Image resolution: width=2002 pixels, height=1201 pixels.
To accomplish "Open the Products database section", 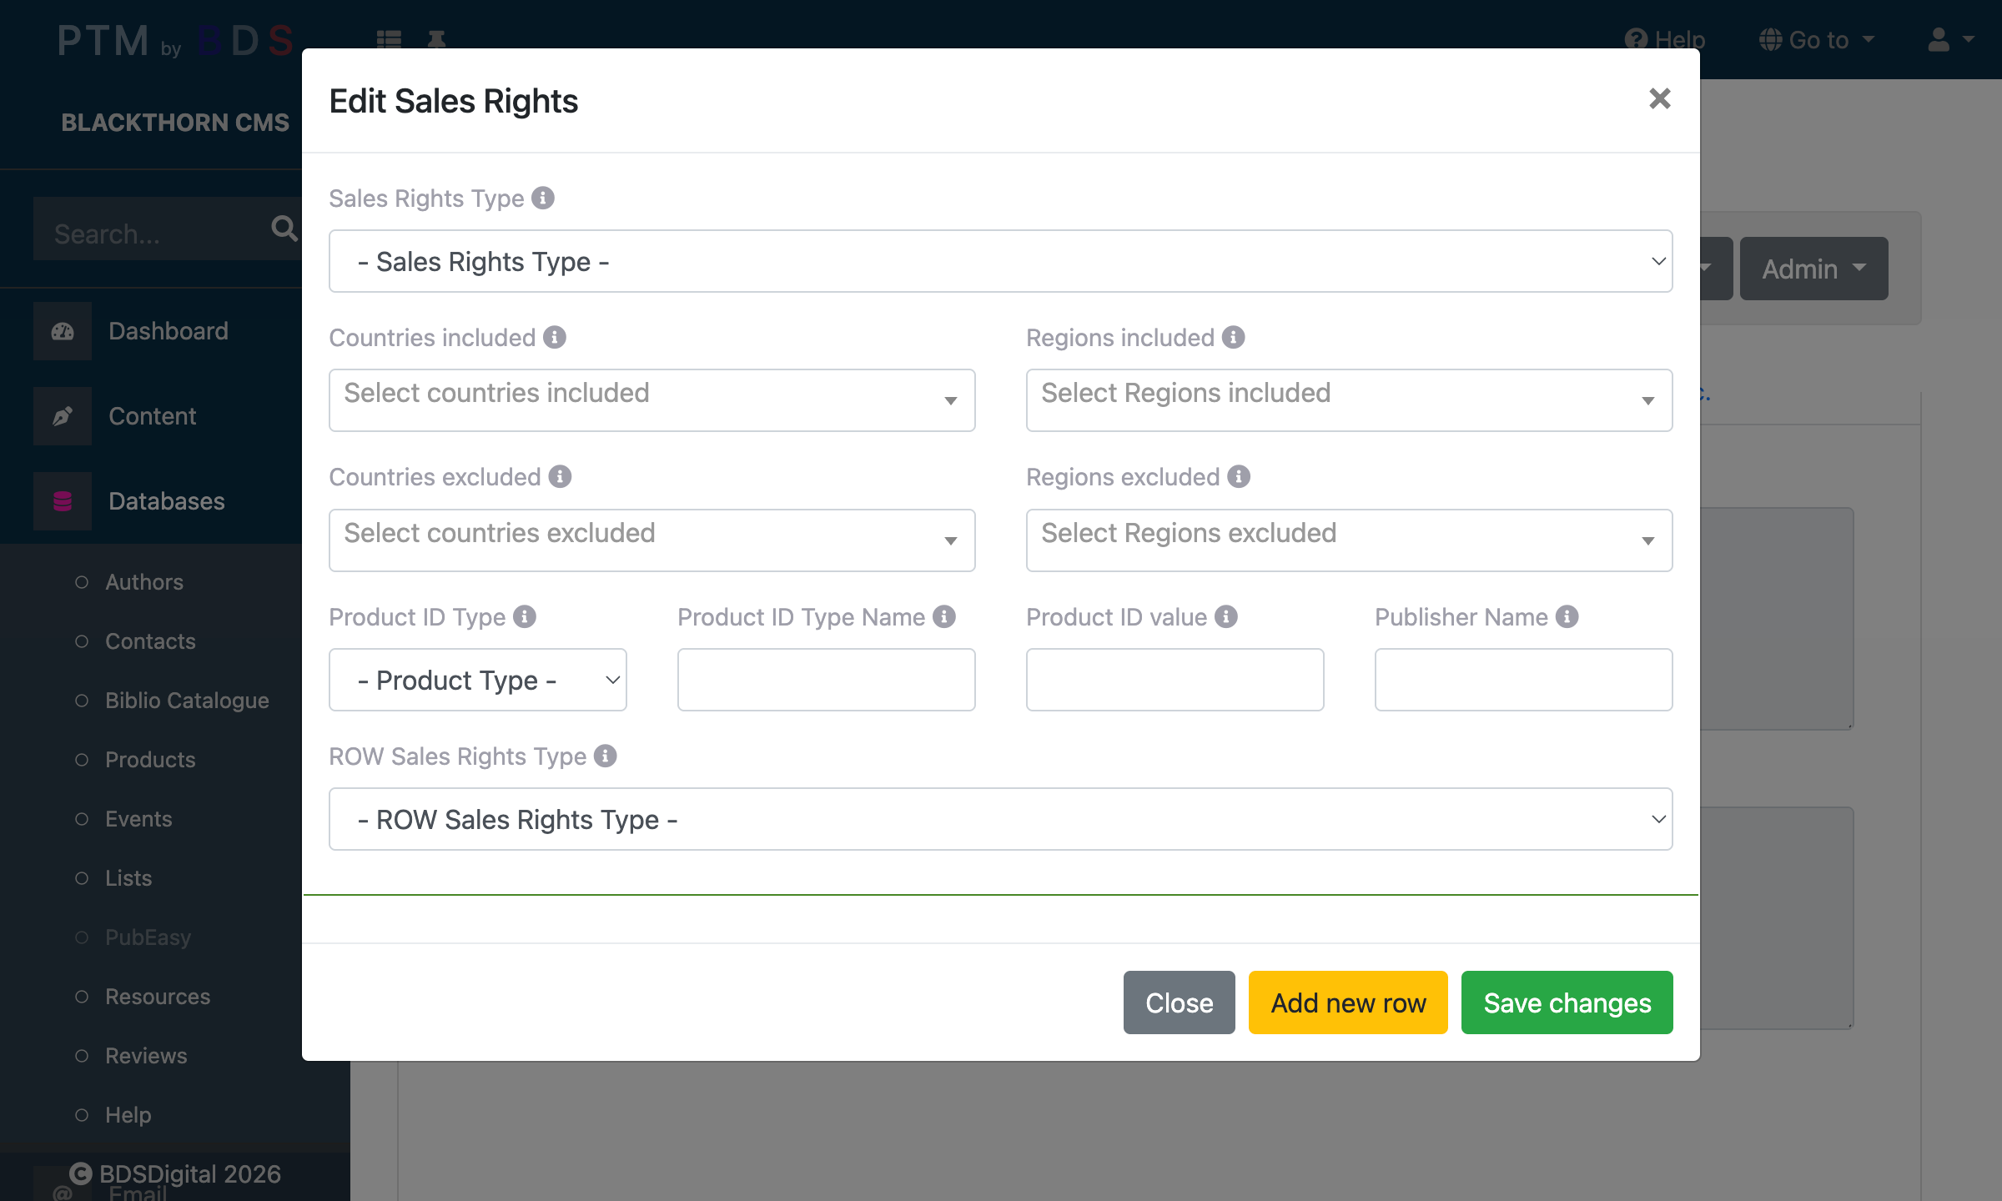I will point(150,760).
